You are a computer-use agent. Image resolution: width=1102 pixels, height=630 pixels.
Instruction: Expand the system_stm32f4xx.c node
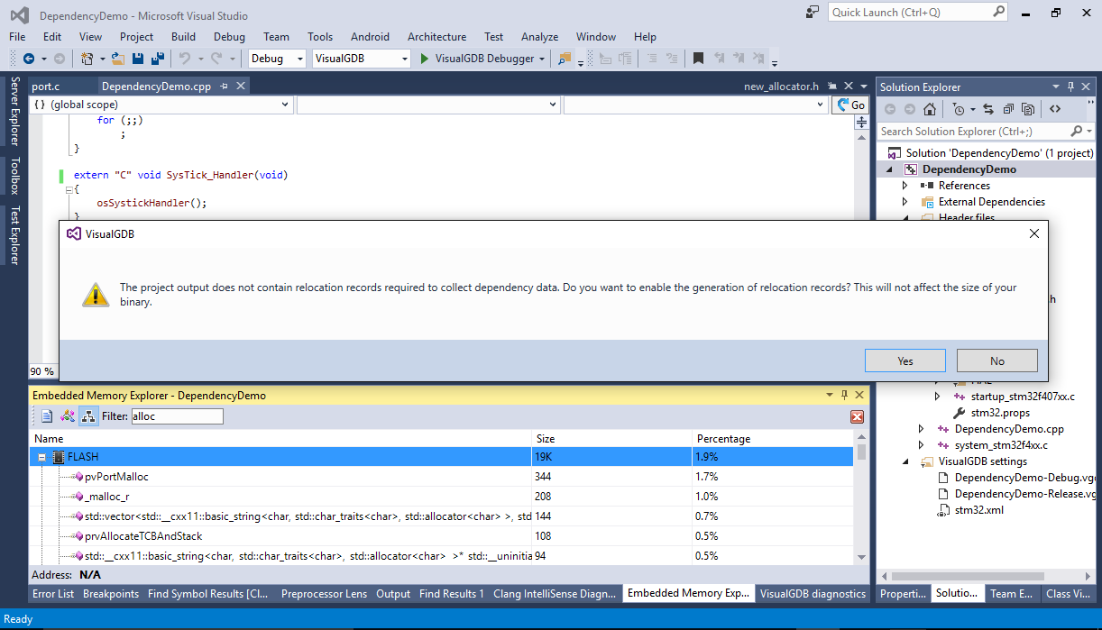point(921,445)
